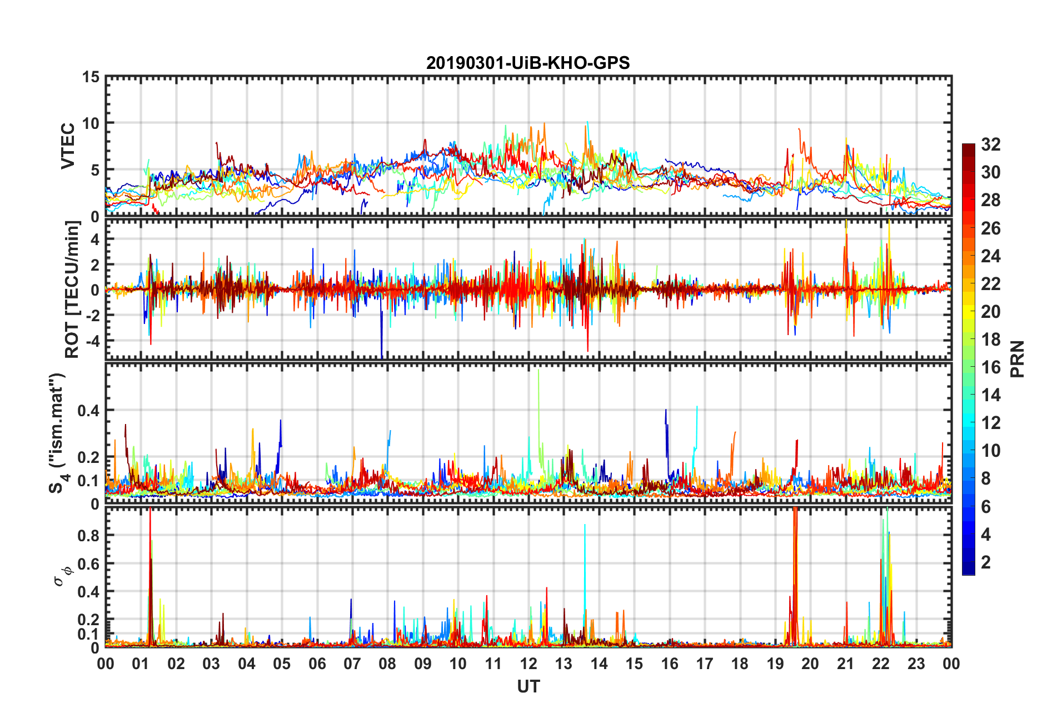Click x-axis tick label 06
Image resolution: width=1057 pixels, height=718 pixels.
pos(317,664)
